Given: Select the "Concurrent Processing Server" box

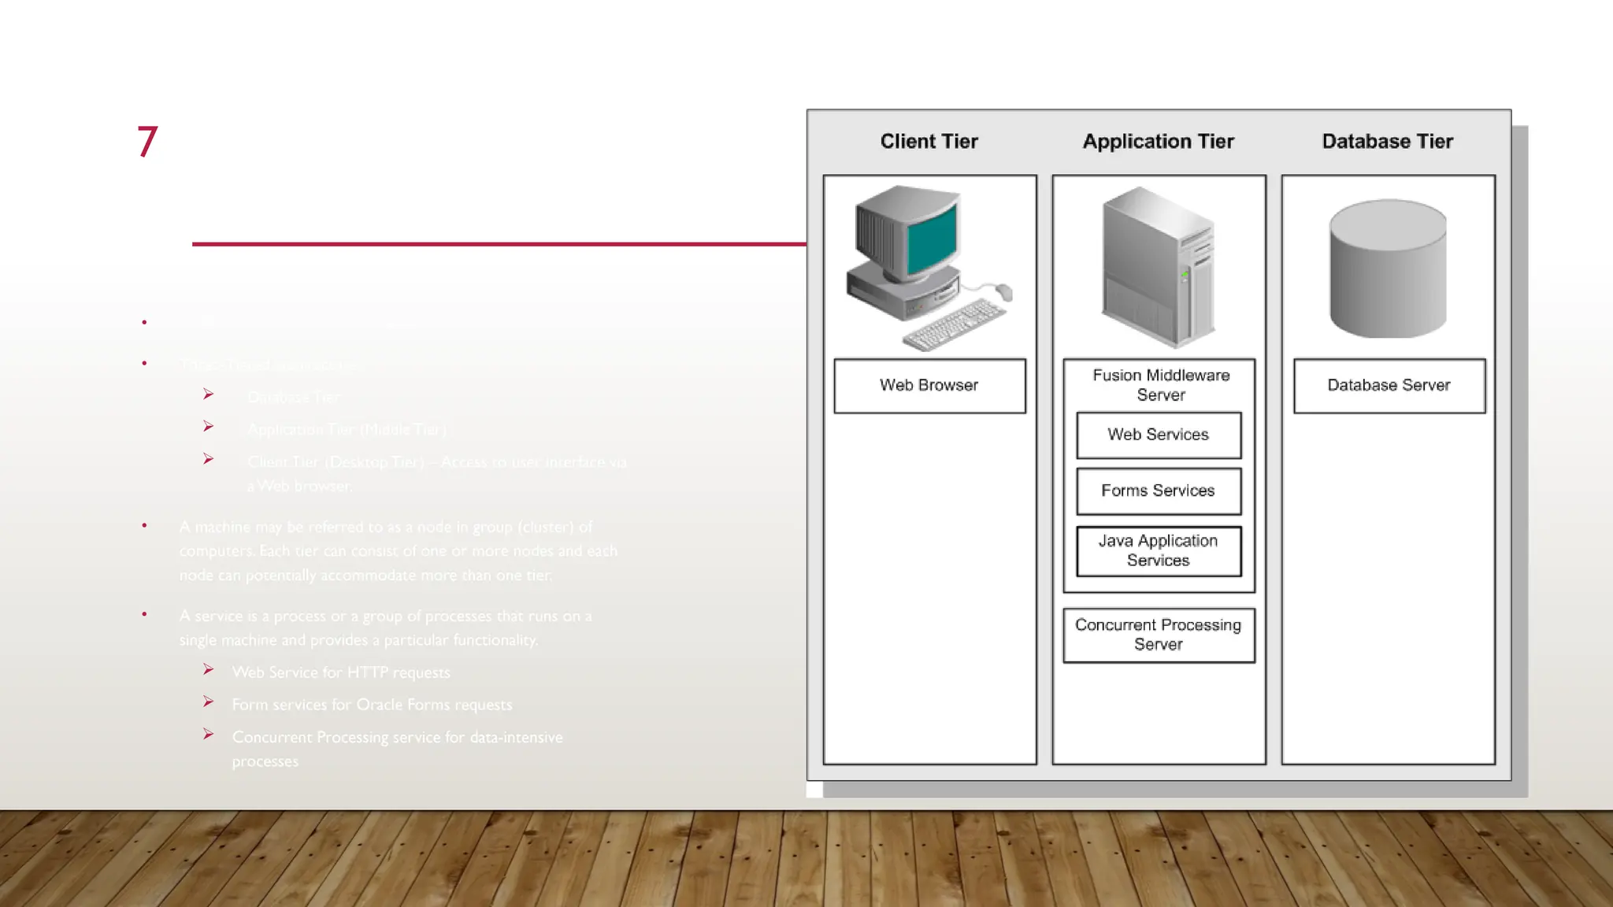Looking at the screenshot, I should click(x=1159, y=635).
